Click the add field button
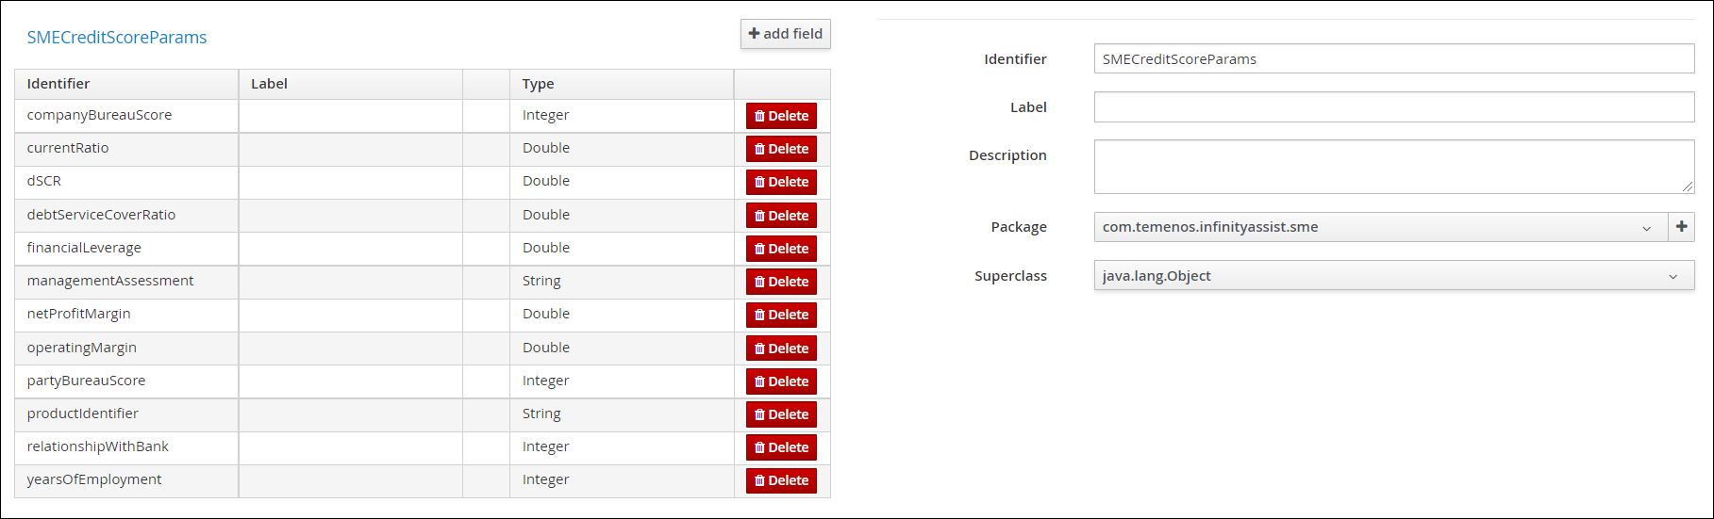 tap(785, 34)
